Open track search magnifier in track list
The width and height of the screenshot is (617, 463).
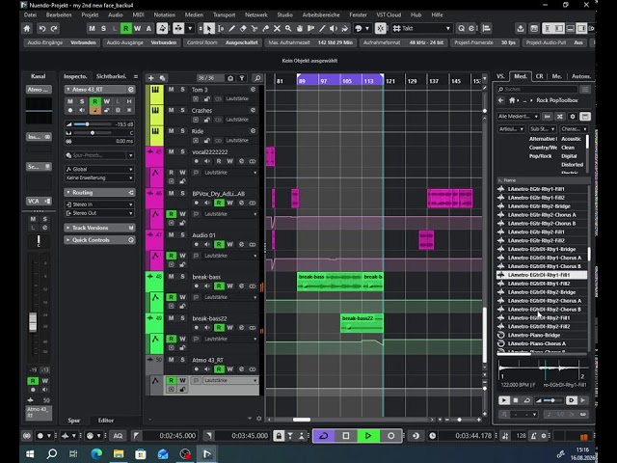tap(257, 78)
